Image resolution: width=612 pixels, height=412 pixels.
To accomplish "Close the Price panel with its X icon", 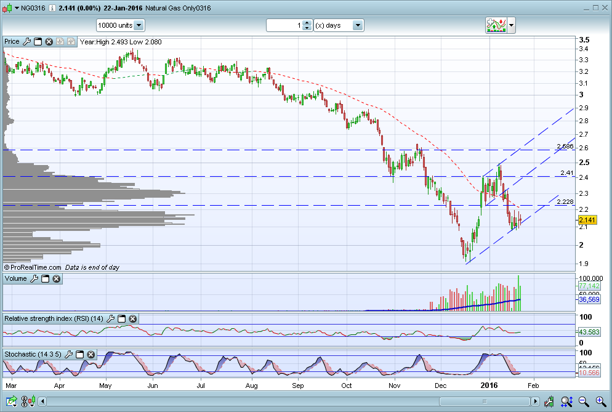I will 49,42.
